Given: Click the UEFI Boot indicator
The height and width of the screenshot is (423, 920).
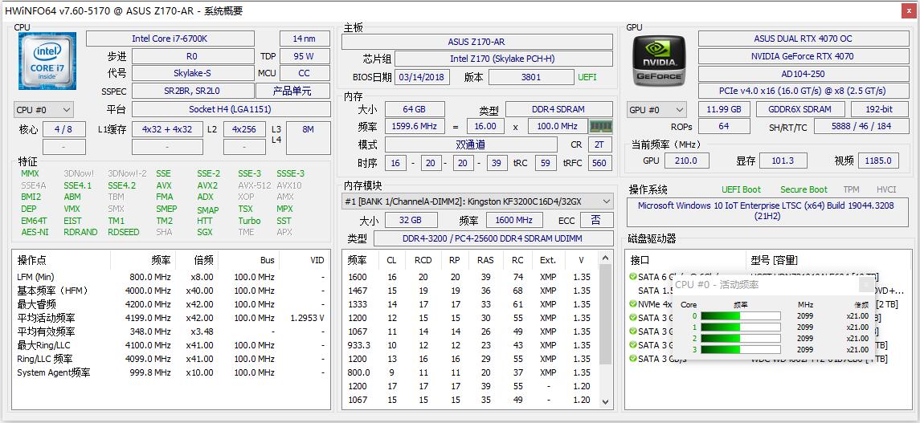Looking at the screenshot, I should (741, 189).
